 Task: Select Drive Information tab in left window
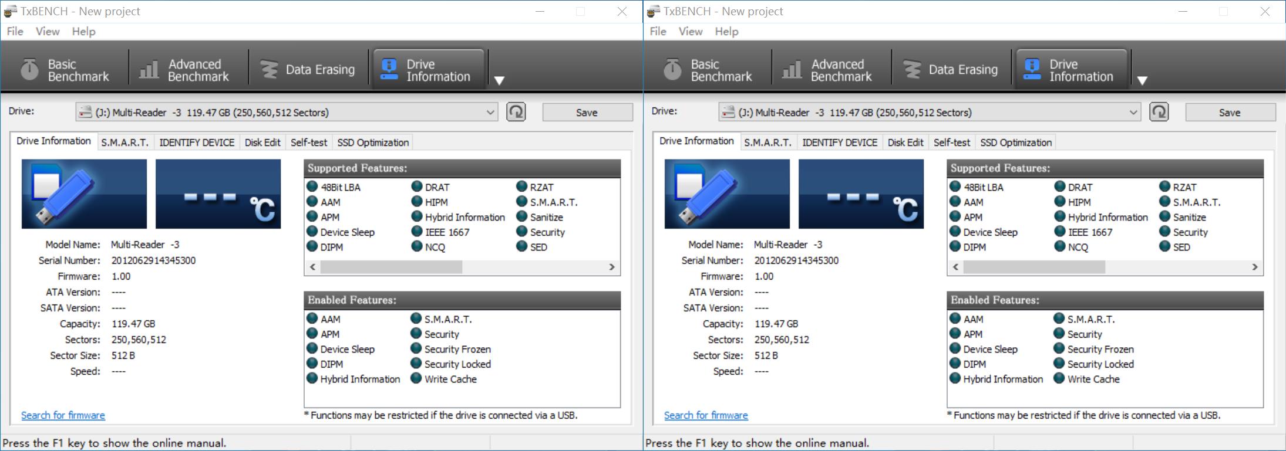(53, 141)
